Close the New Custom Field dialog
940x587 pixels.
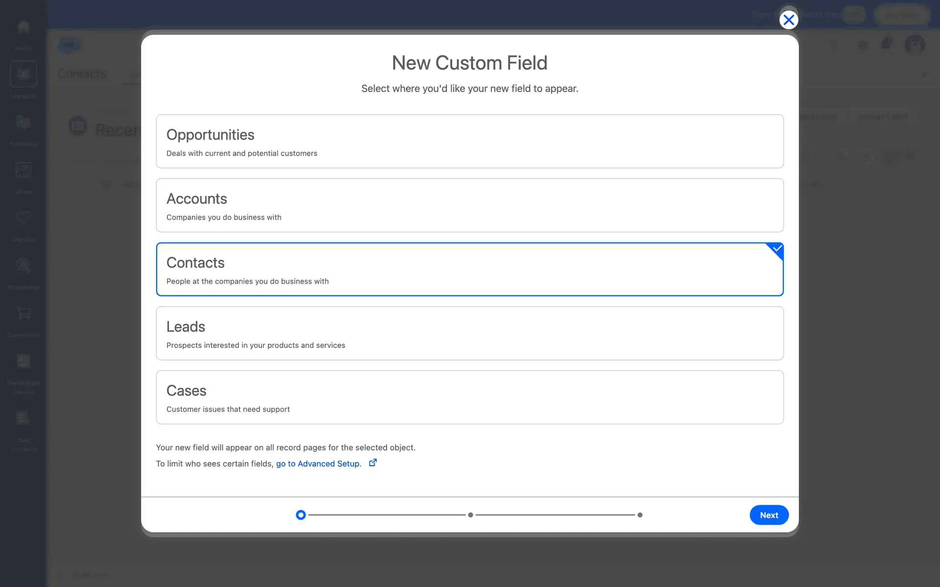788,20
